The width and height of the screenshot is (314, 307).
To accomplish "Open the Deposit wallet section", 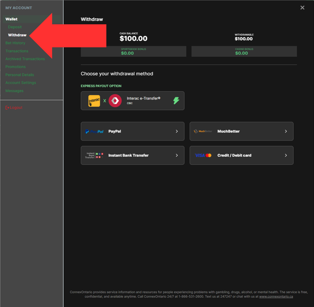I will coord(15,27).
